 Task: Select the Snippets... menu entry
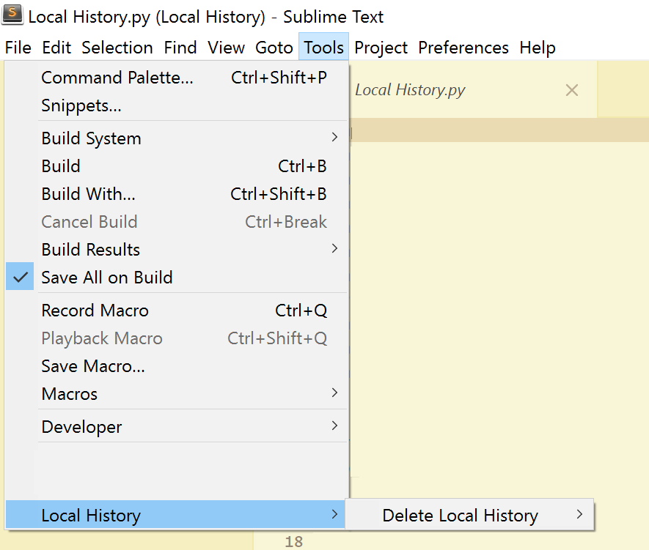click(x=176, y=105)
